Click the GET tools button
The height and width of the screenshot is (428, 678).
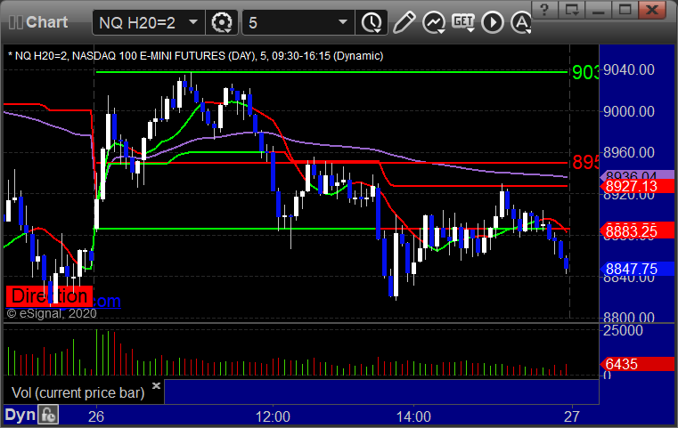[463, 22]
